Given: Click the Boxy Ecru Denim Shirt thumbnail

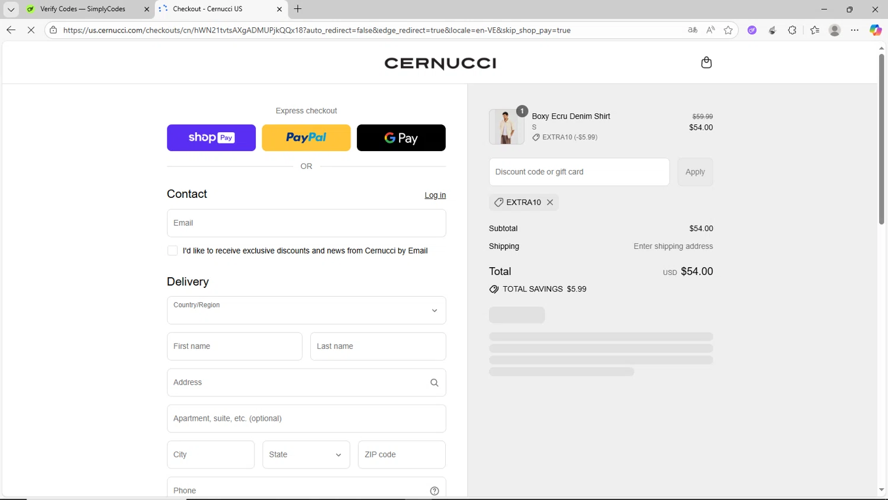Looking at the screenshot, I should coord(506,127).
